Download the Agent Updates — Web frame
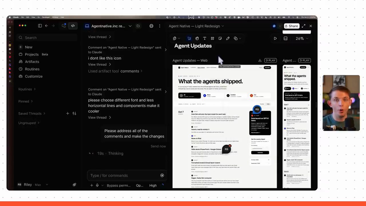 coord(260,60)
